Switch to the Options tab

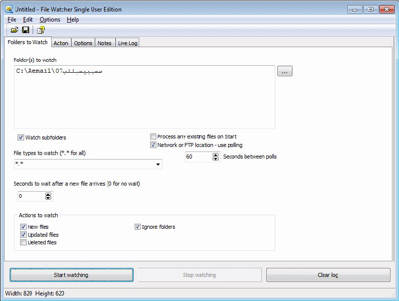pyautogui.click(x=83, y=43)
